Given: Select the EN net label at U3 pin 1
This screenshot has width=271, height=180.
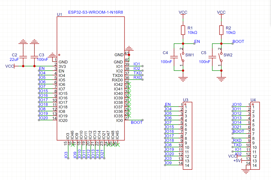Looking at the screenshot, I should [x=168, y=104].
